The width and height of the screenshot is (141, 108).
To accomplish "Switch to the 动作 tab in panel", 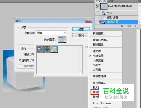I will tap(111, 1).
